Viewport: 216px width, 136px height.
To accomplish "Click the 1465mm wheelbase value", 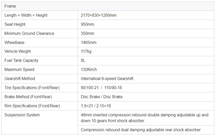I will click(89, 42).
